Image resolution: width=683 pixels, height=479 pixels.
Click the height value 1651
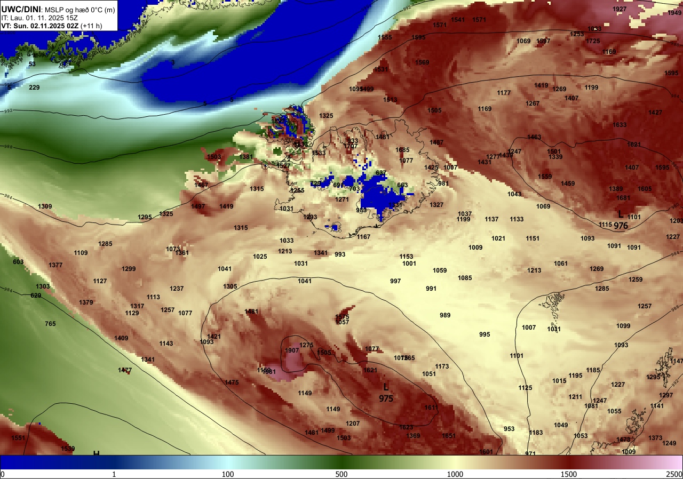tap(449, 436)
